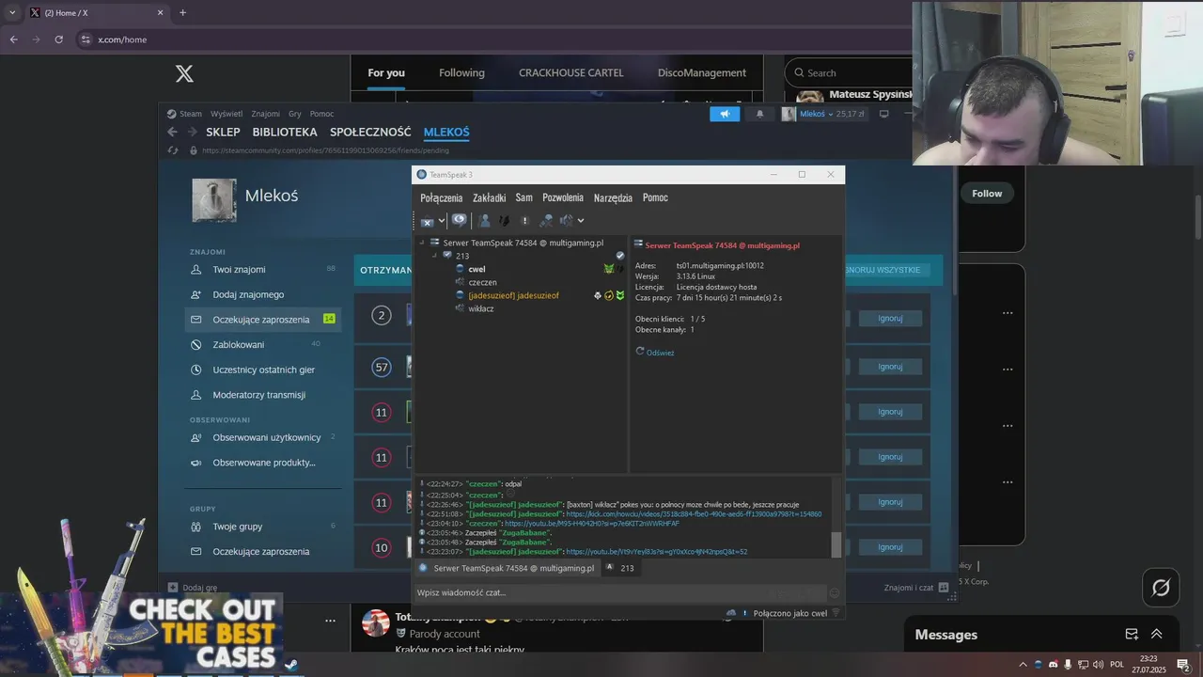Open the Pomoc menu in TeamSpeak
Screen dimensions: 1203x677
click(655, 197)
